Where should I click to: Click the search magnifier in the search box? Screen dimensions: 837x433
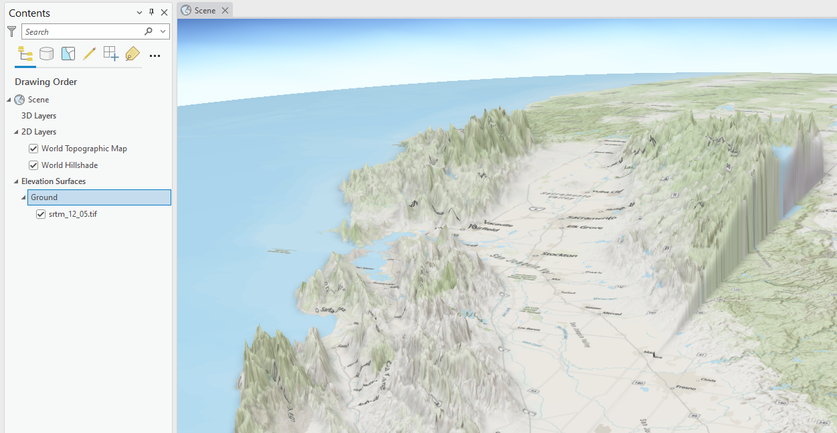pyautogui.click(x=147, y=31)
